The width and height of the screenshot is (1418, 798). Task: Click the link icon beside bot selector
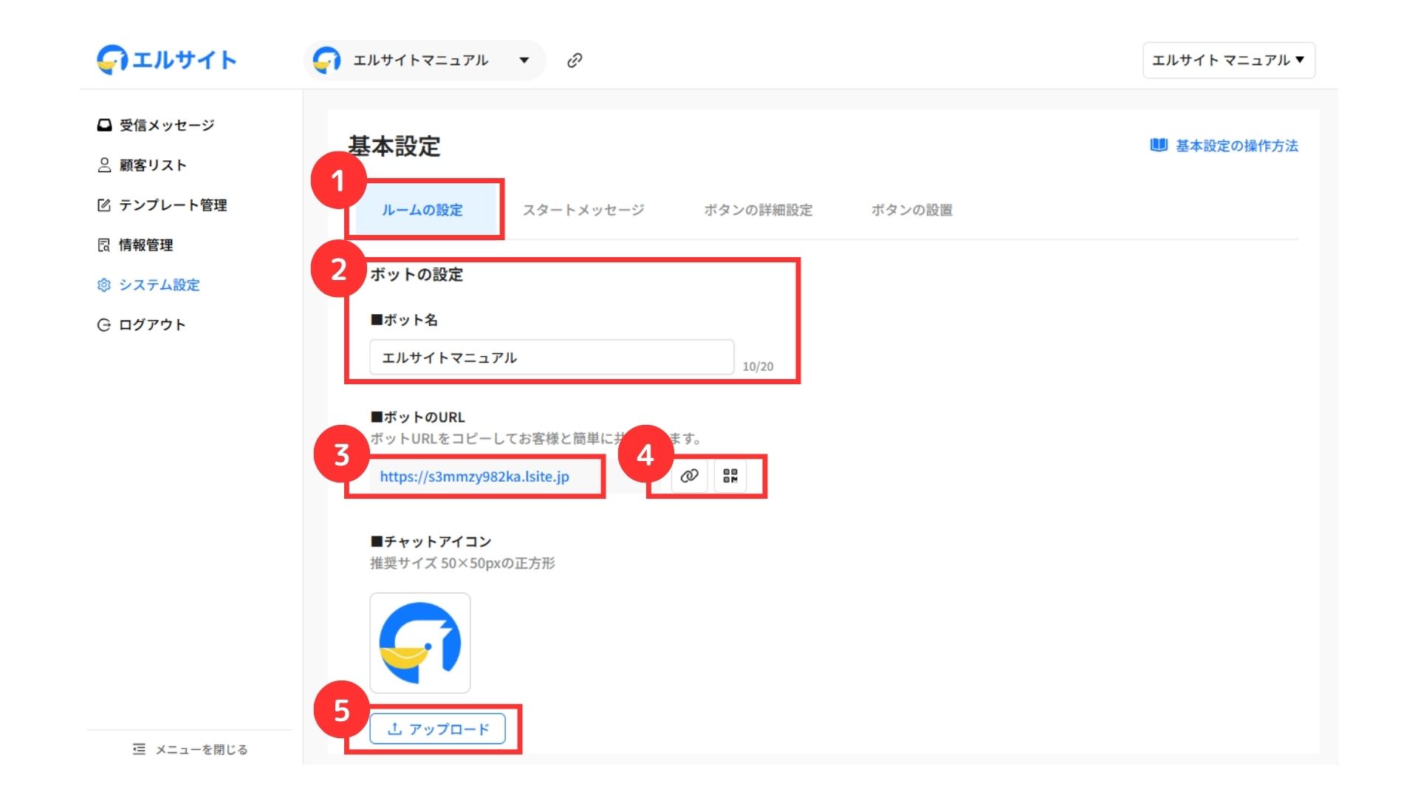[575, 61]
